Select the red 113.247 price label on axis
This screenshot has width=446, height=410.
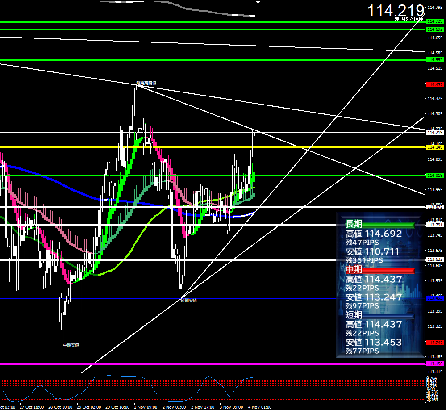[435, 343]
